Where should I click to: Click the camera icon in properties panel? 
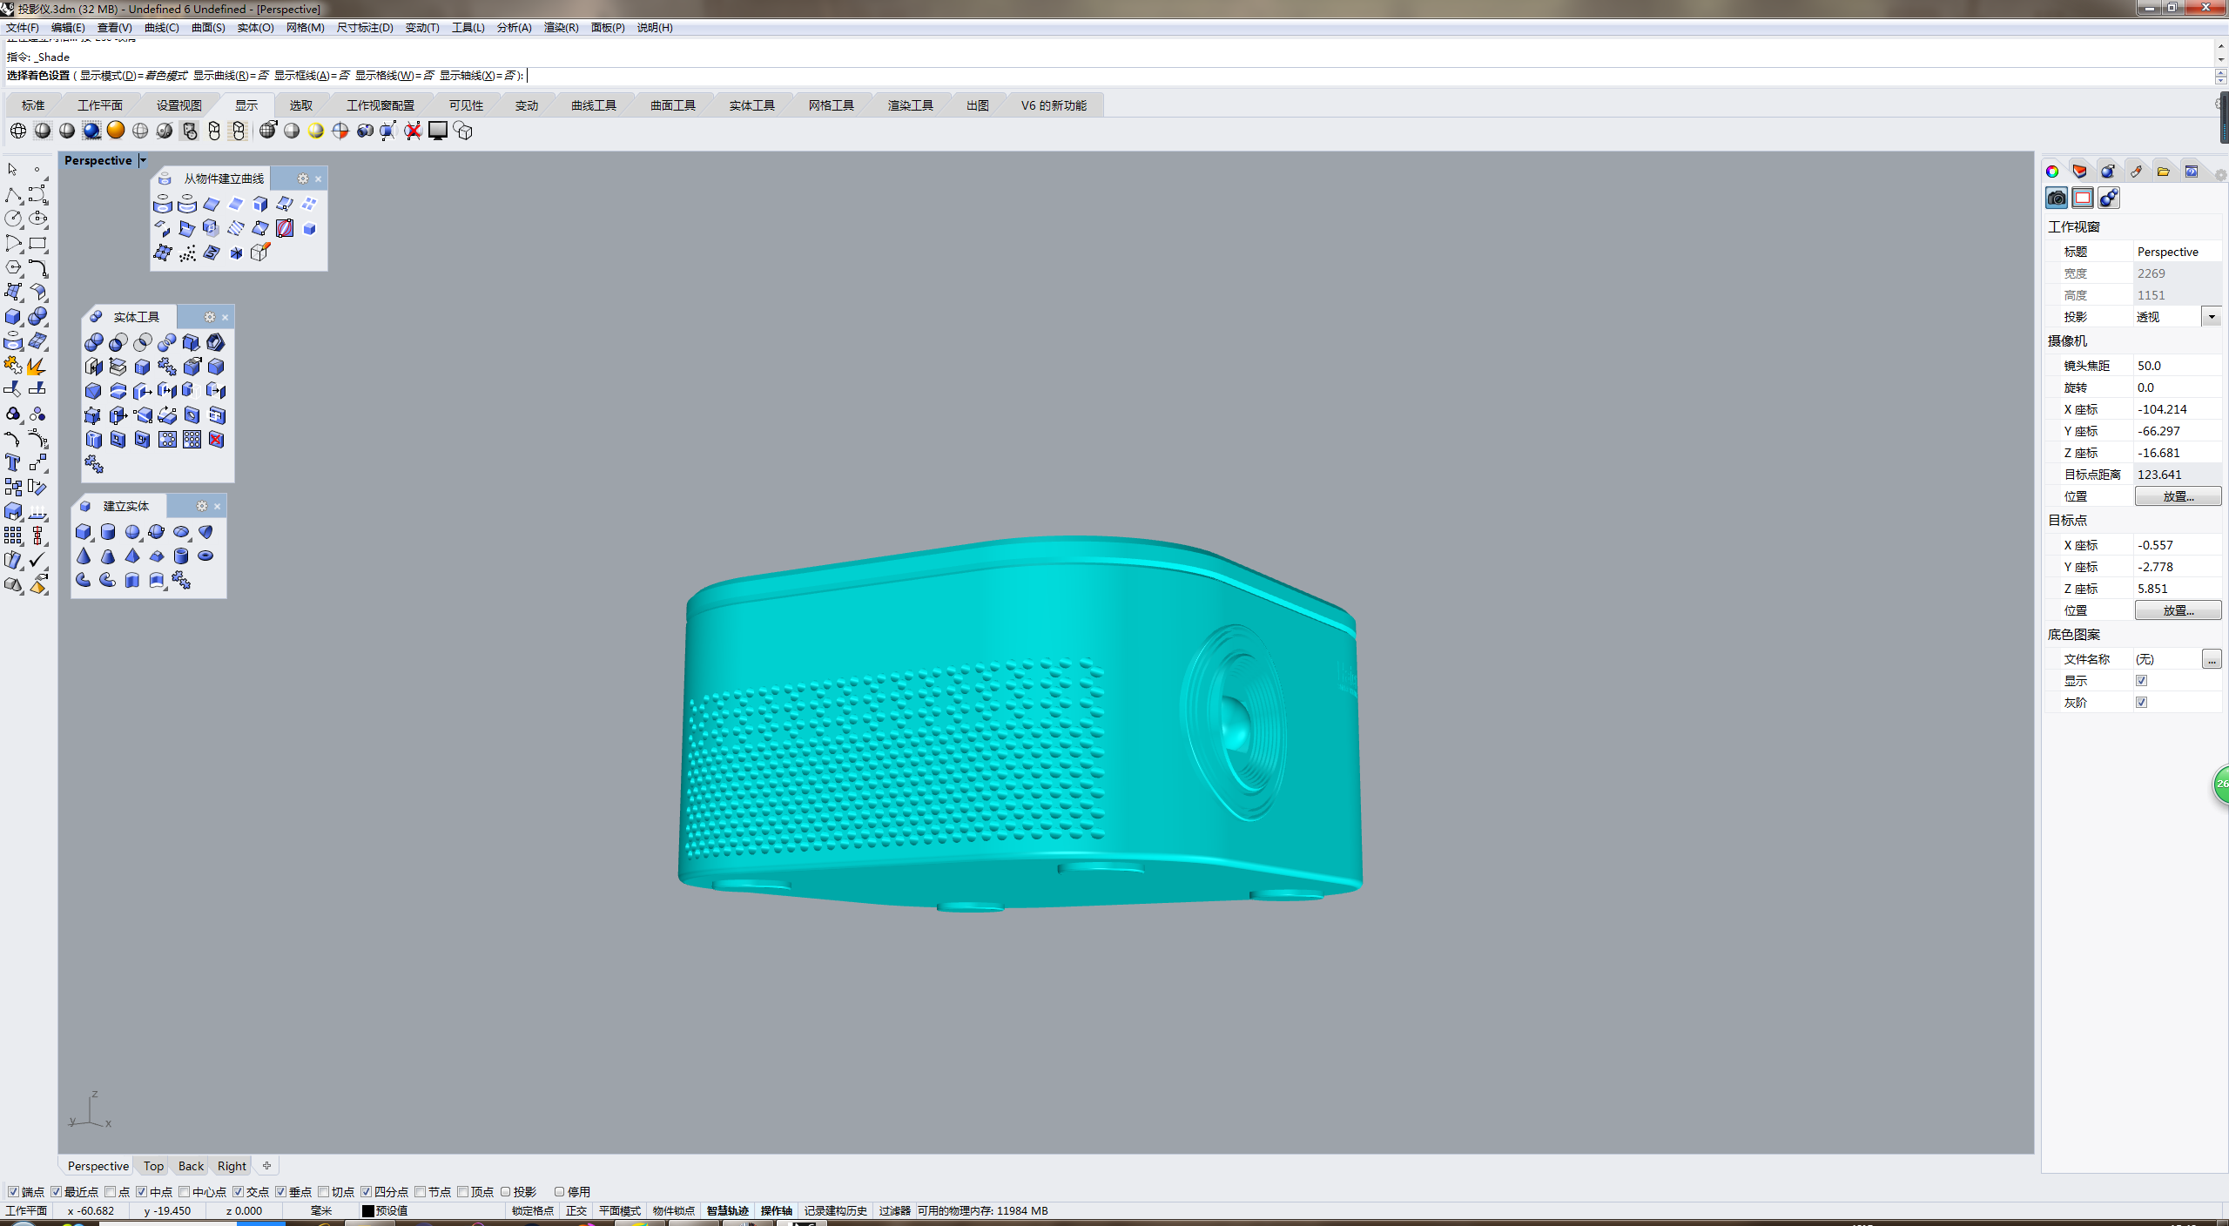pyautogui.click(x=2057, y=198)
